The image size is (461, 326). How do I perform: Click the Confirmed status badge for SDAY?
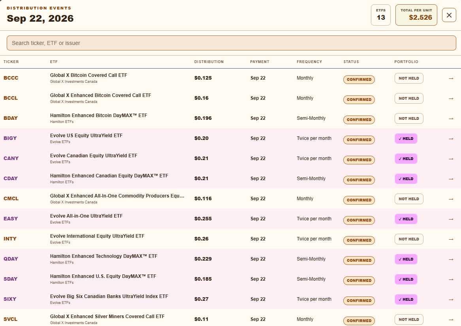pos(359,281)
